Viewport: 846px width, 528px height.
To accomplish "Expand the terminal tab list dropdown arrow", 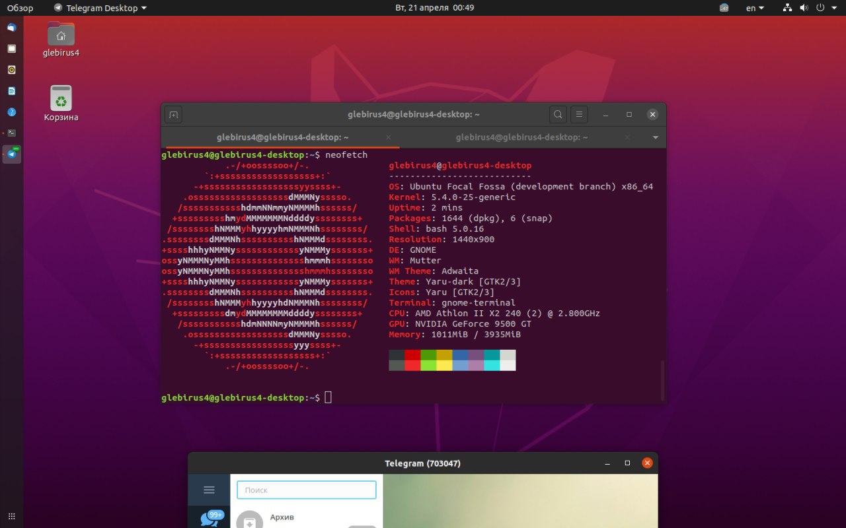I will (656, 137).
